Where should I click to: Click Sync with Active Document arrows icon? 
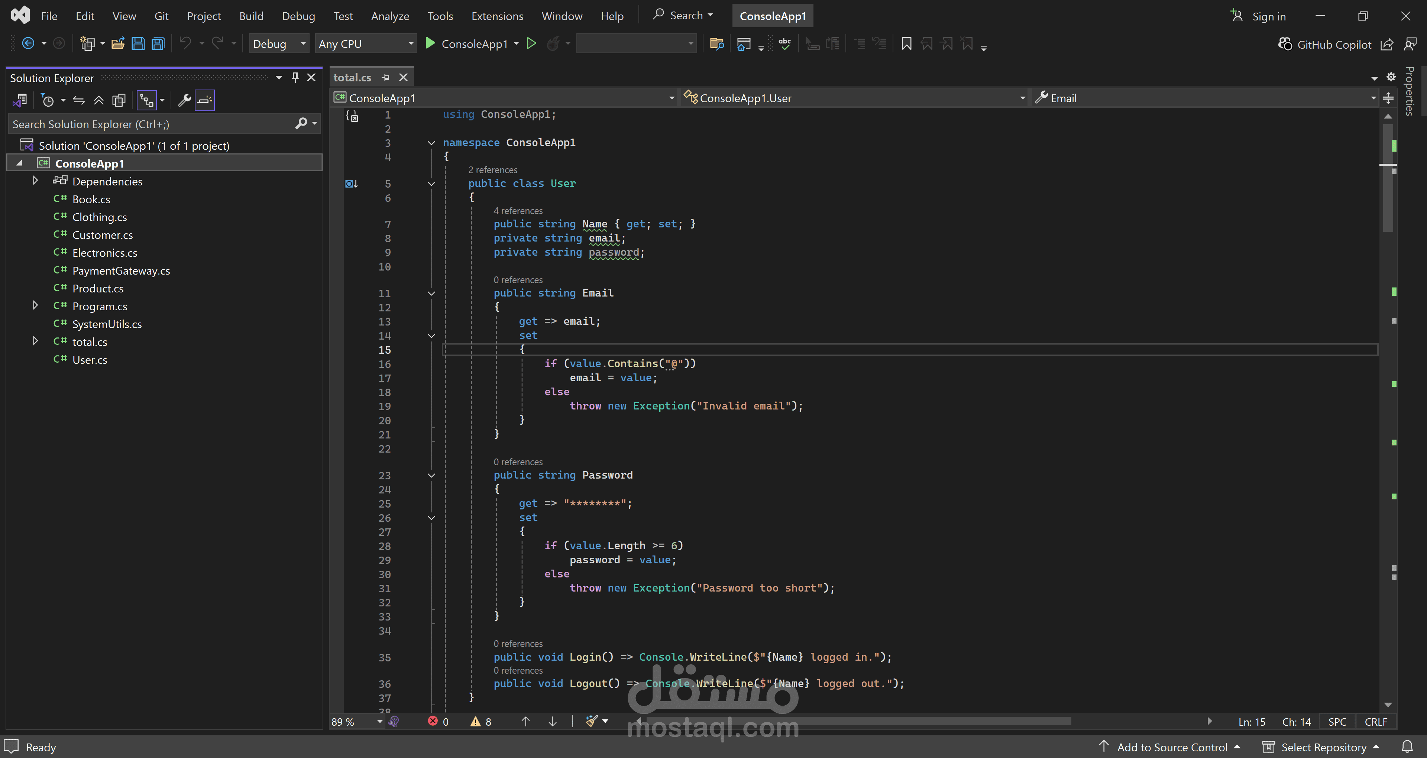[79, 100]
